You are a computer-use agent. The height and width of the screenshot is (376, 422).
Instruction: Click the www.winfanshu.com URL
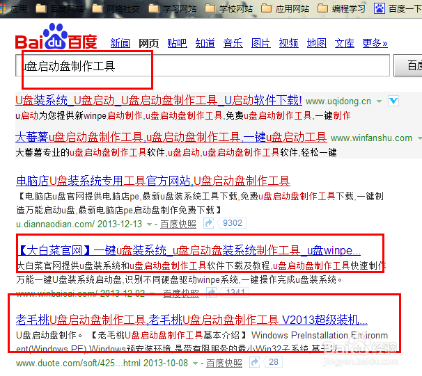[371, 138]
